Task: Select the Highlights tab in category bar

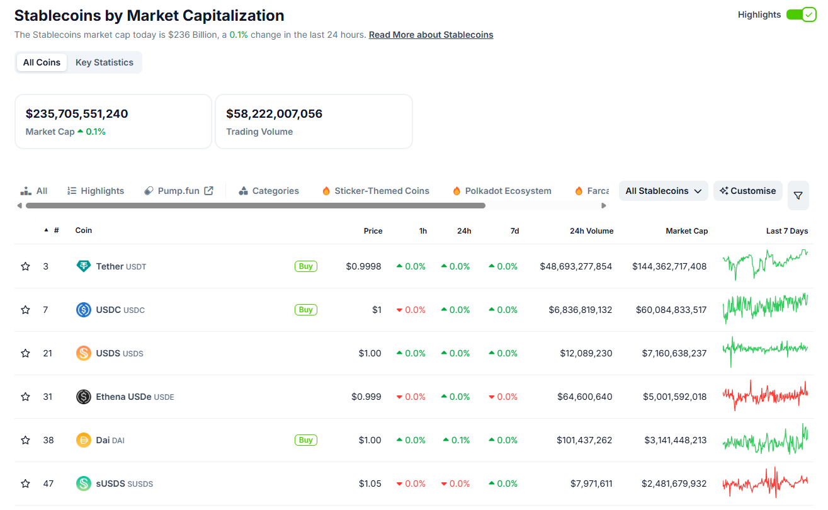Action: (96, 191)
